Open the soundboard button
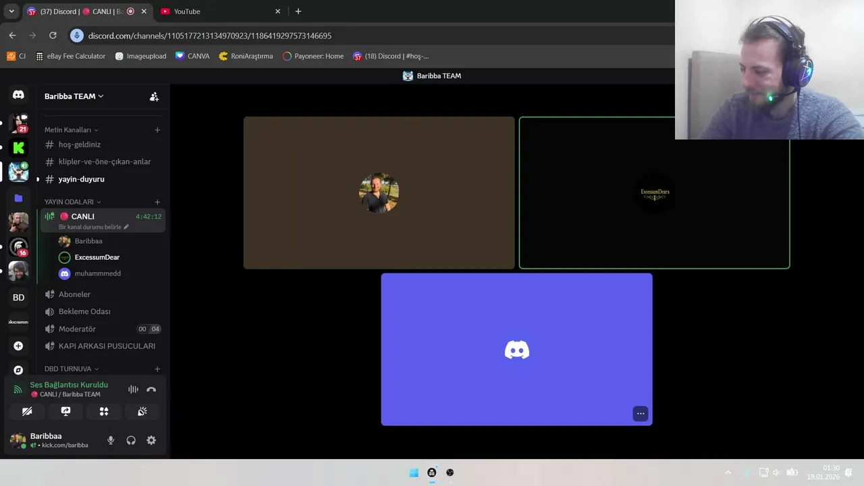This screenshot has width=864, height=486. click(x=142, y=411)
